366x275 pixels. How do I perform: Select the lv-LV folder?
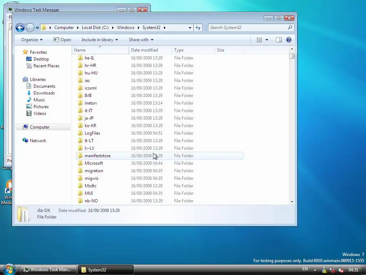tap(160, 148)
